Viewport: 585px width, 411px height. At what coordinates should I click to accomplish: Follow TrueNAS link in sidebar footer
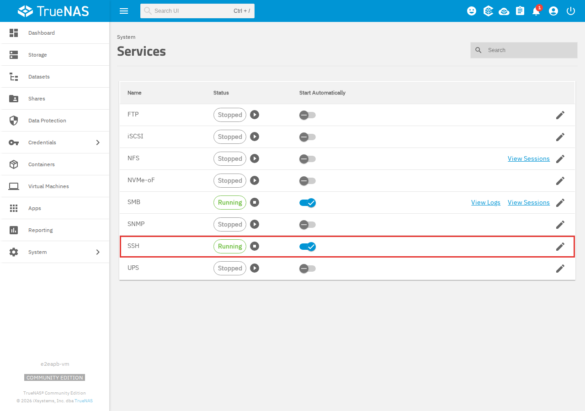84,400
